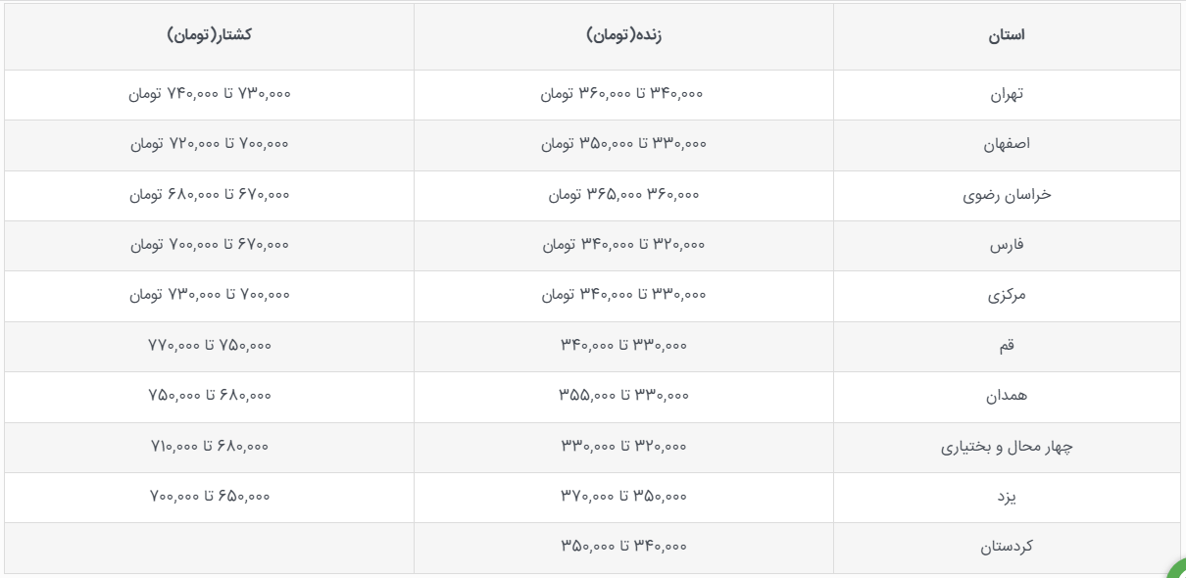This screenshot has height=578, width=1186.
Task: Select Qom's slaughter price ۷۵۰,۰۰۰ تا ۷۷۰,۰۰۰
Action: tap(209, 345)
